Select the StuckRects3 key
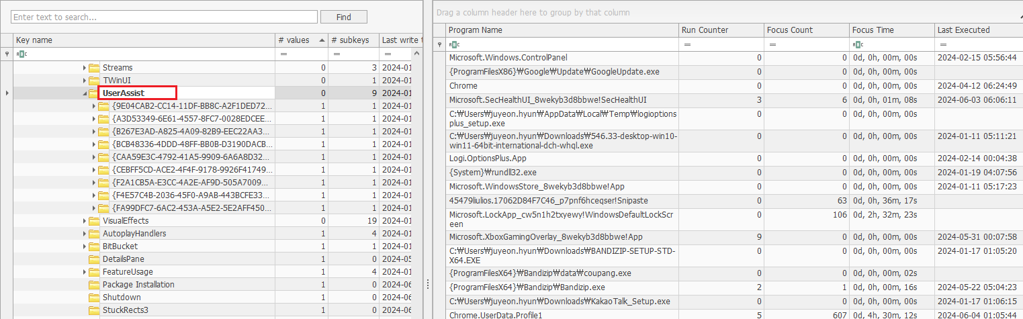The width and height of the screenshot is (1023, 319). (x=125, y=310)
